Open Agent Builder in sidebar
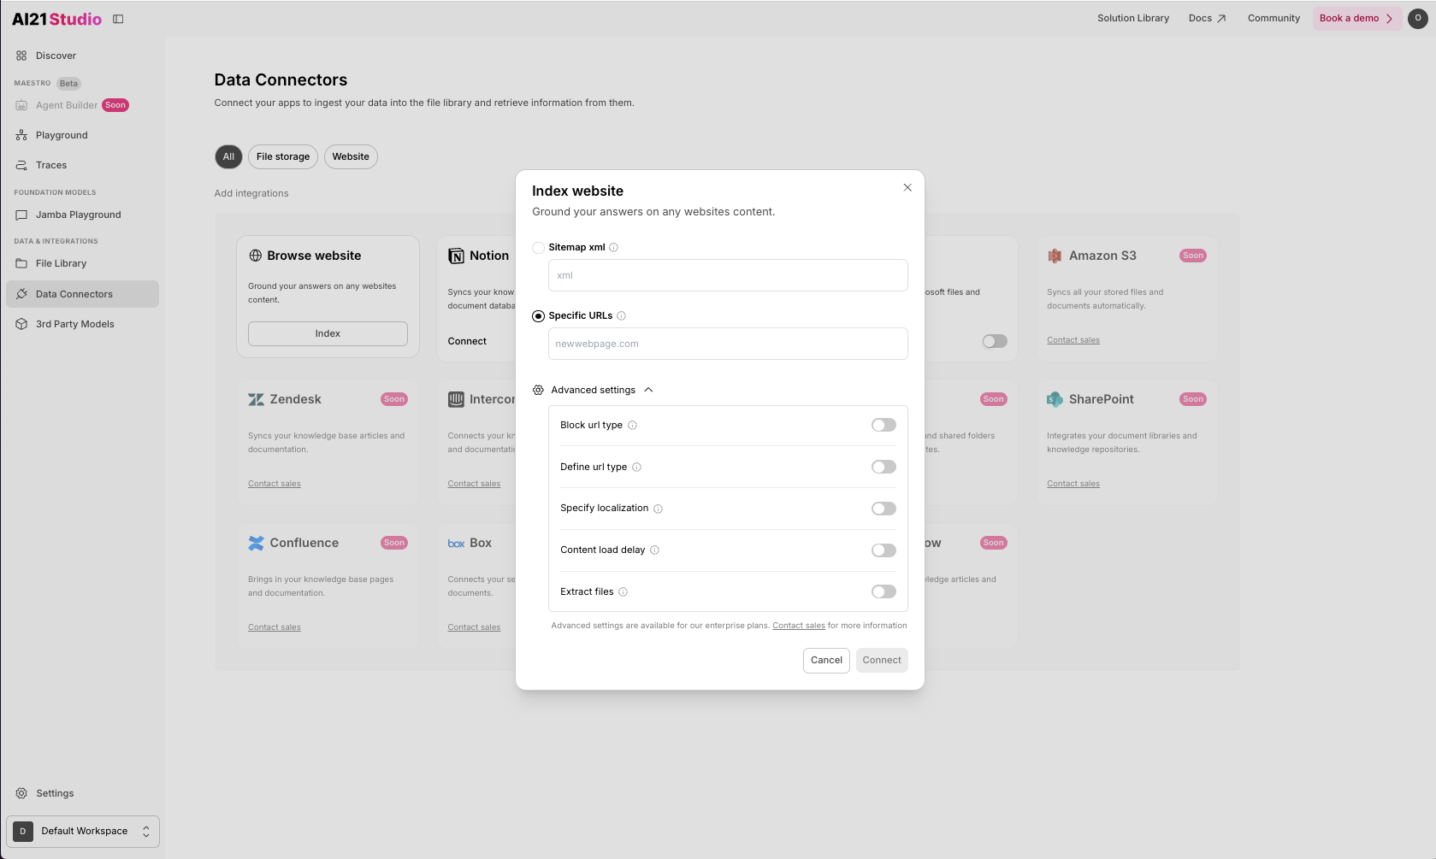The width and height of the screenshot is (1436, 859). point(67,105)
